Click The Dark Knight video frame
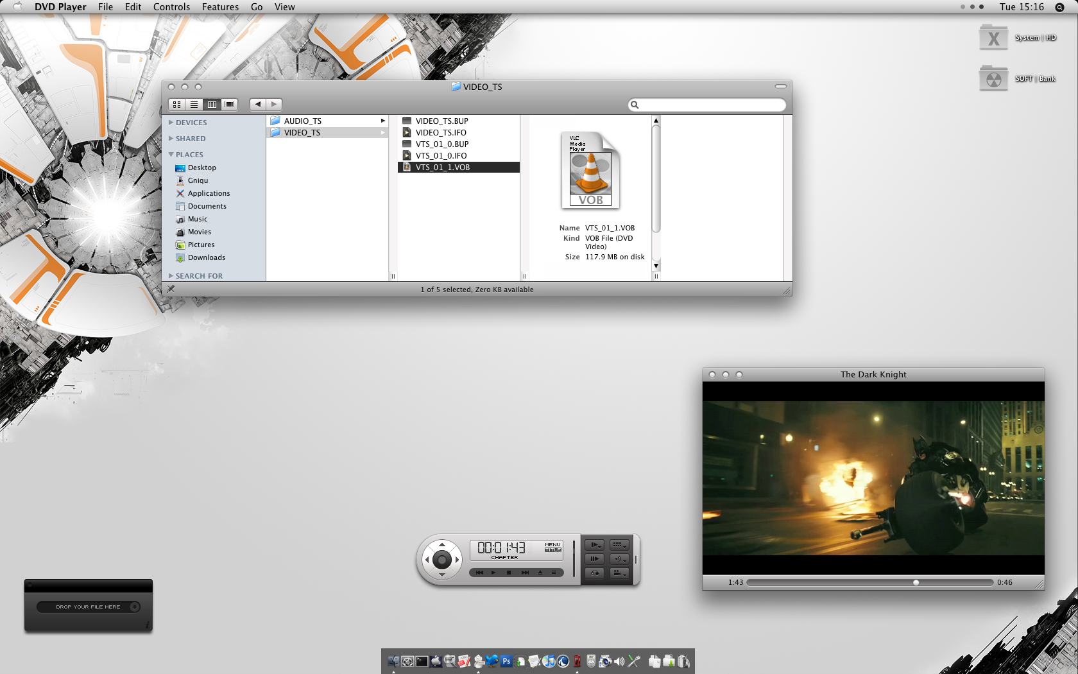 click(x=873, y=478)
